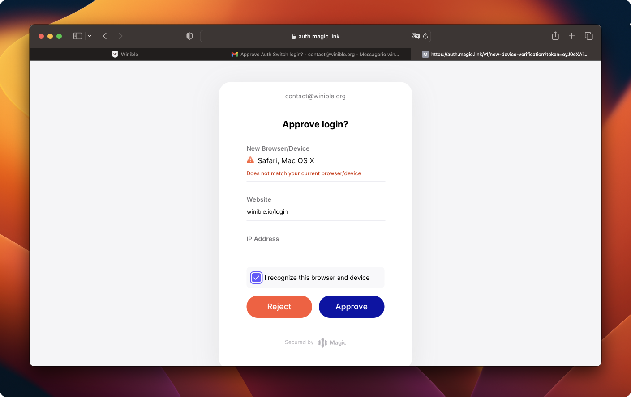Click the 'Approve login?' heading
Screen dimensions: 631x397
pyautogui.click(x=315, y=124)
